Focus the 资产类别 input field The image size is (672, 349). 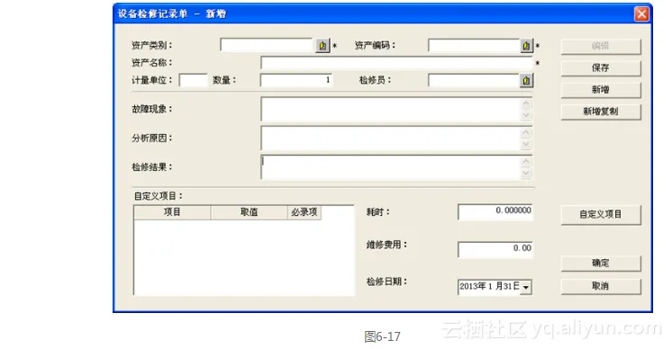point(268,45)
